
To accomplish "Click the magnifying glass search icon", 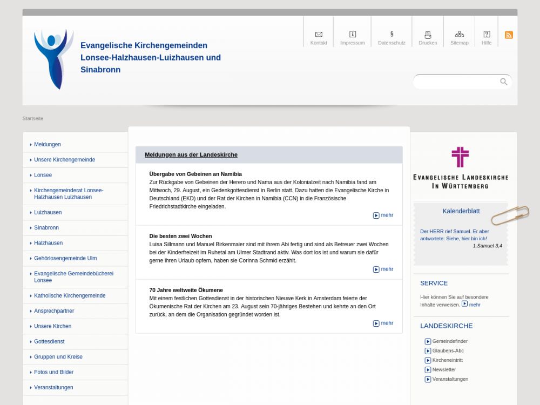I will point(503,82).
